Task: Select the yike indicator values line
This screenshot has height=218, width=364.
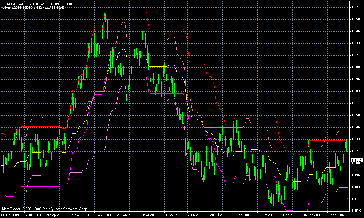Action: tap(33, 7)
